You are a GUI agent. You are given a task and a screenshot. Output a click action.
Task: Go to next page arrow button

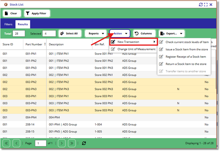[x=62, y=143]
